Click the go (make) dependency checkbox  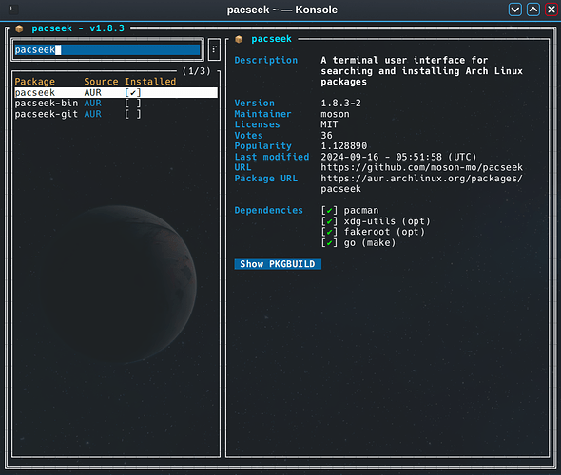coord(329,243)
